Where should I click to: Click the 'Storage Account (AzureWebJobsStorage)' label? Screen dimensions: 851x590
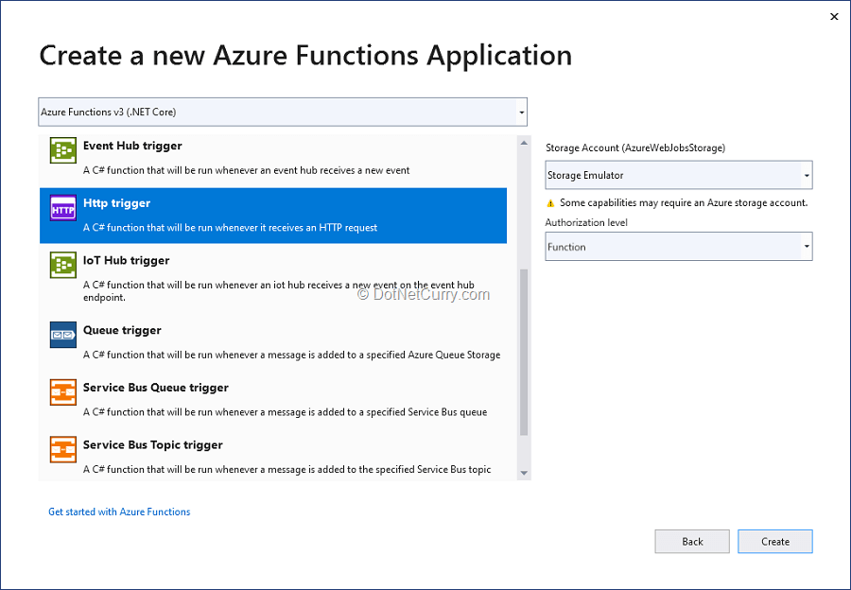click(635, 147)
